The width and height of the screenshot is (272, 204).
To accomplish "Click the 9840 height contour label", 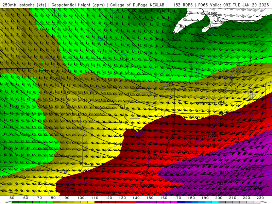I will [222, 102].
